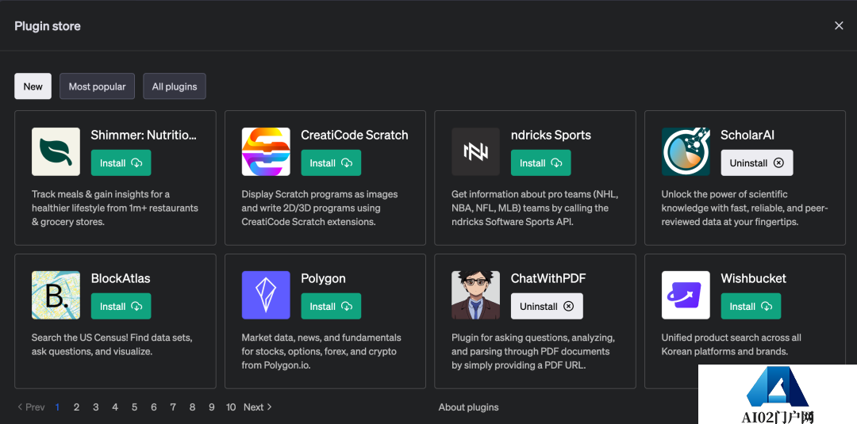
Task: Open the All plugins tab
Action: pyautogui.click(x=175, y=86)
